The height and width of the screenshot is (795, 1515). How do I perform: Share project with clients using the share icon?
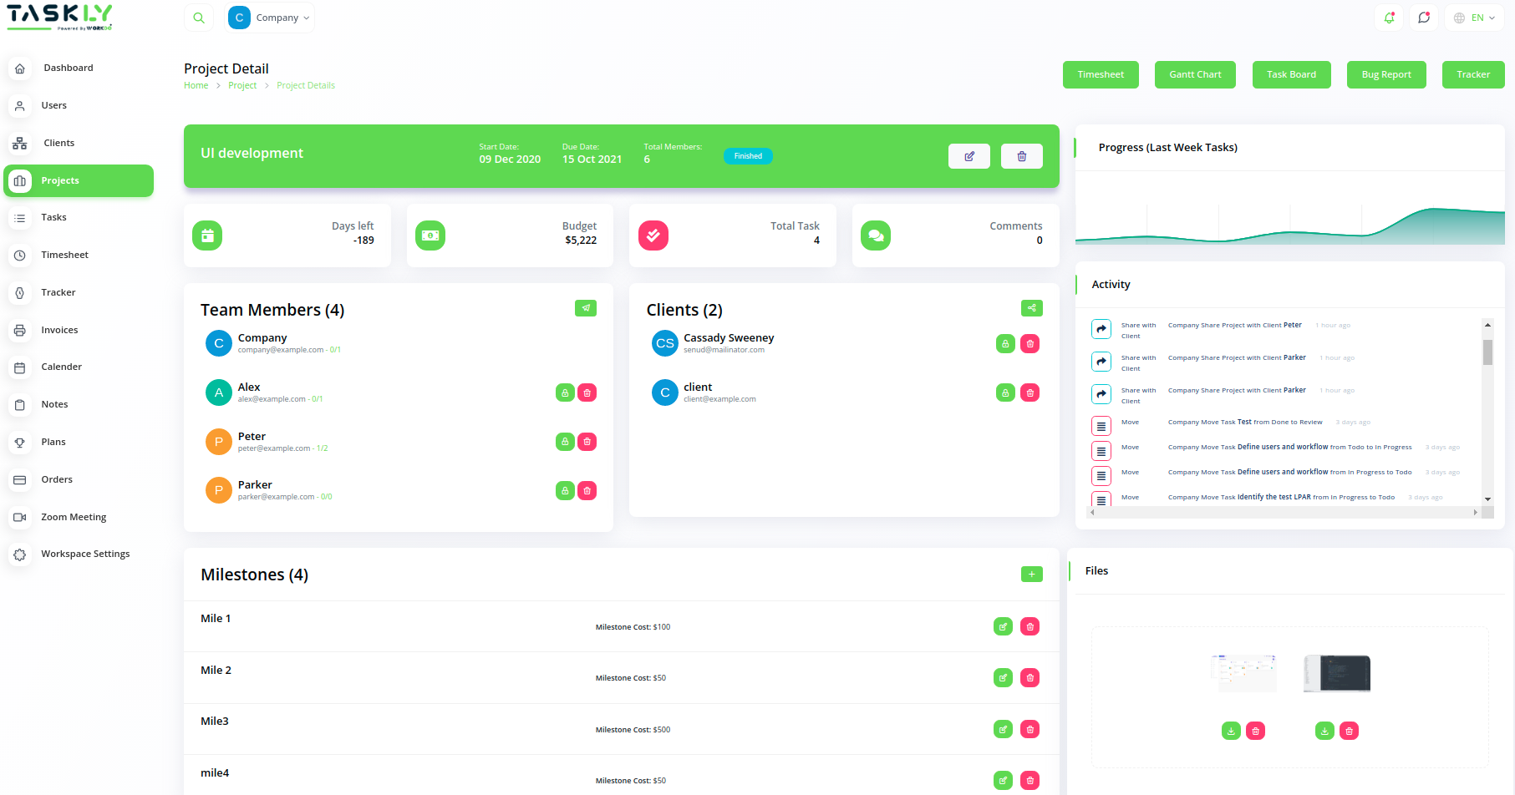pos(1031,308)
